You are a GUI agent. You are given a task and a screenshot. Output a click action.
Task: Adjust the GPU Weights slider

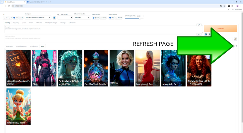(134, 19)
